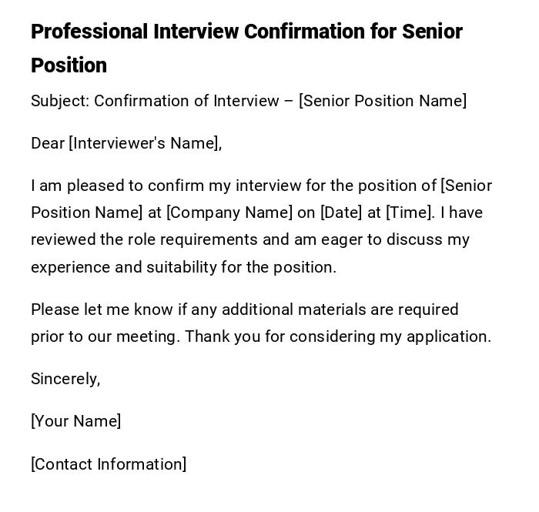Click the word "Position" in the title's second line
The width and height of the screenshot is (539, 512).
coord(69,65)
